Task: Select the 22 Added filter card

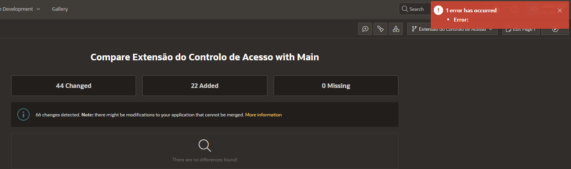Action: (x=204, y=86)
